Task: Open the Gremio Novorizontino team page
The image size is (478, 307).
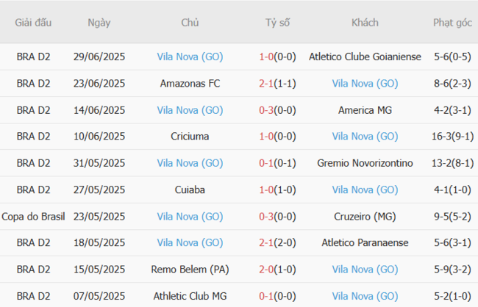Action: pos(365,163)
